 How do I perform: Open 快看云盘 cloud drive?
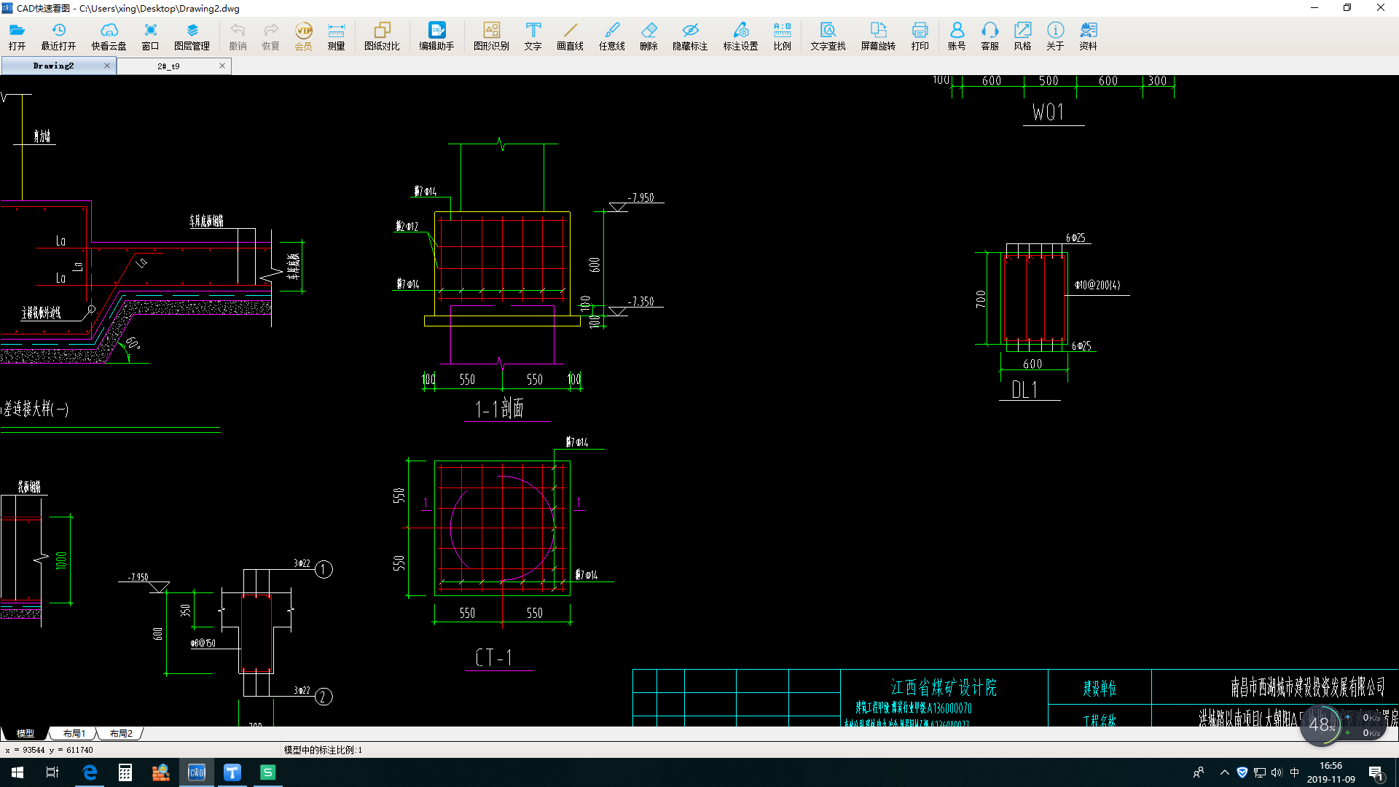(109, 36)
